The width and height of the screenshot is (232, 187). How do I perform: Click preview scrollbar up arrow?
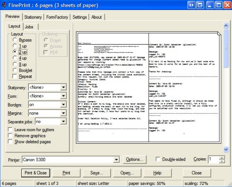point(226,26)
